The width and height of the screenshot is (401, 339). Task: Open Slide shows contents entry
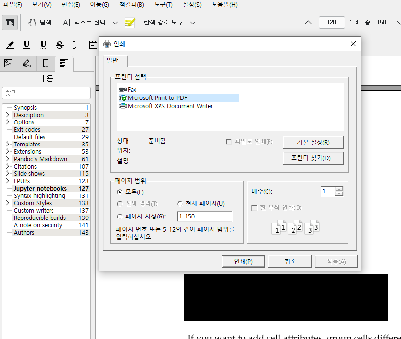51,174
